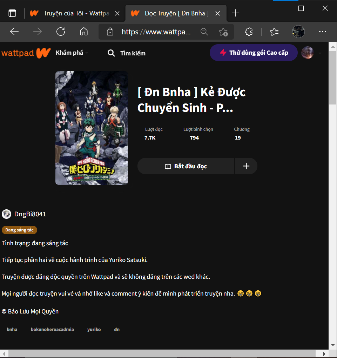Click the '7.7K' read count
The height and width of the screenshot is (358, 337).
(x=150, y=138)
